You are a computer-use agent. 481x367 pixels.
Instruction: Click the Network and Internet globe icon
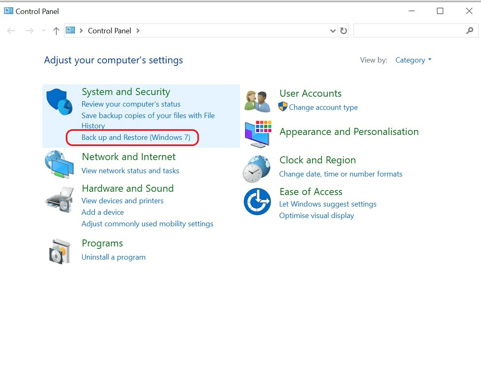tap(59, 164)
